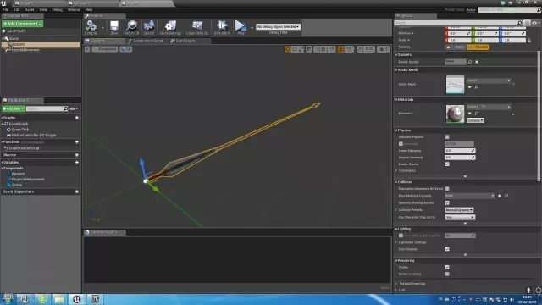Image resolution: width=542 pixels, height=305 pixels.
Task: Open the Class Settings icon
Action: coord(170,27)
